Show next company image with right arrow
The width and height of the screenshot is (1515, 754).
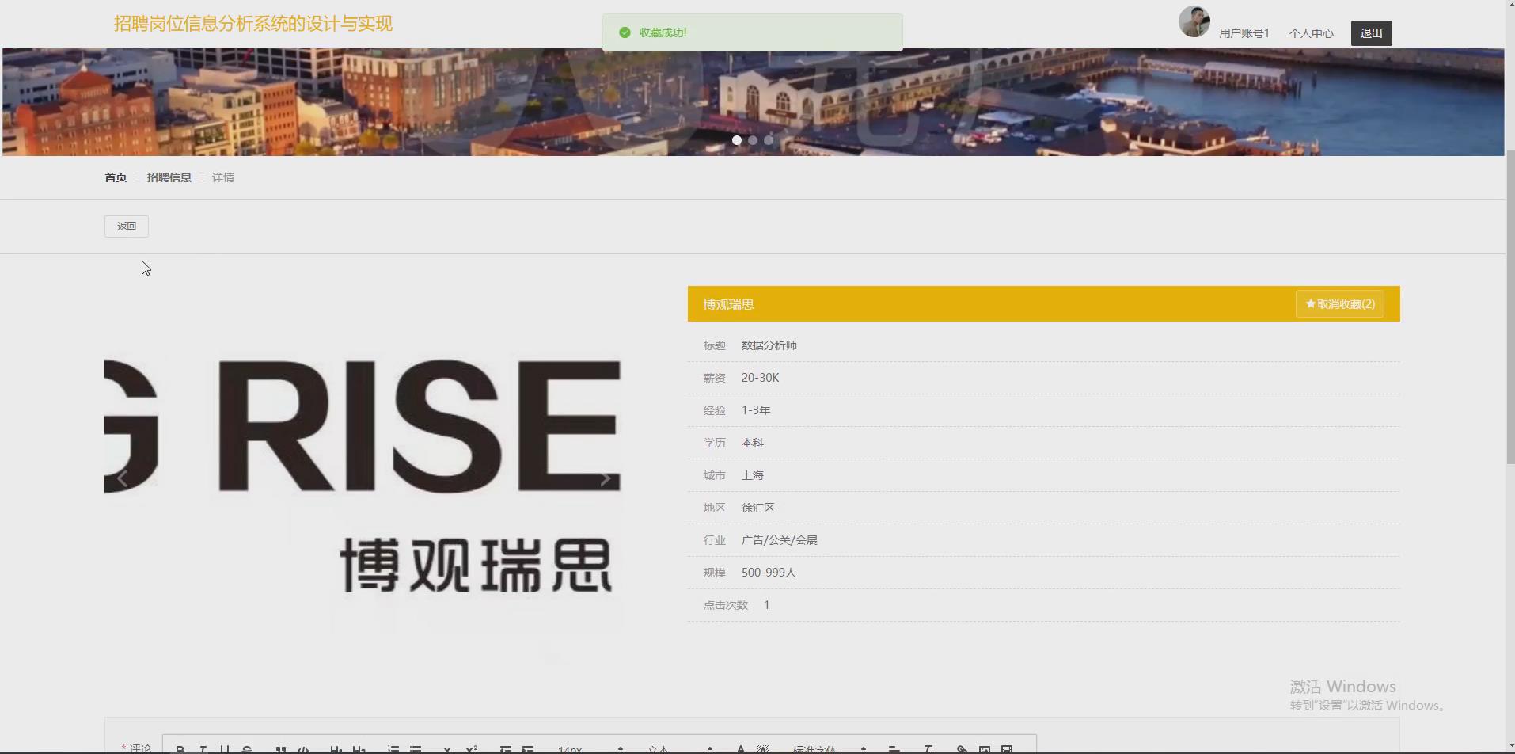pos(606,478)
